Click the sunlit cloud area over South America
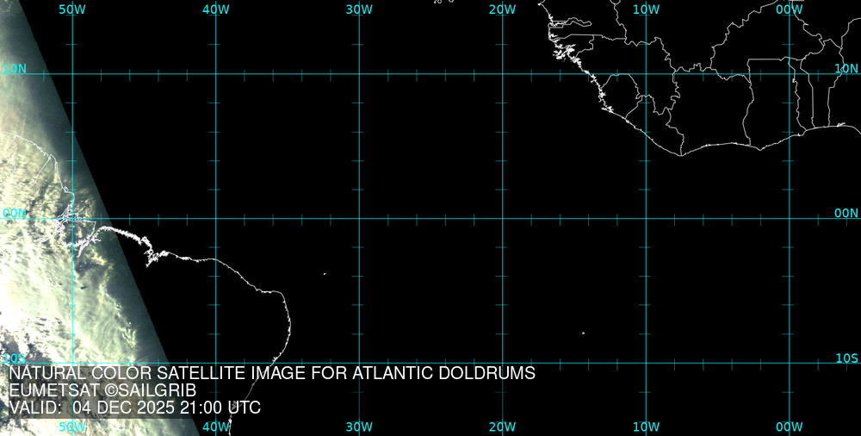The width and height of the screenshot is (861, 436). (x=43, y=284)
